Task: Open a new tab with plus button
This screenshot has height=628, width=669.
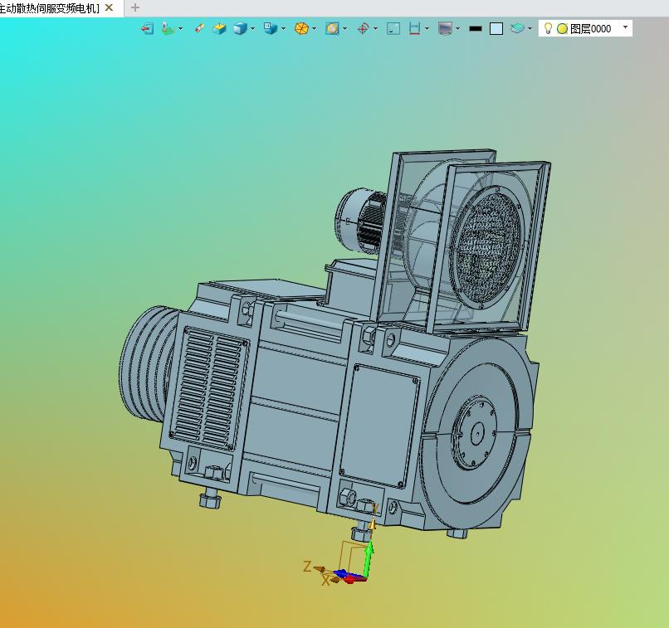Action: click(135, 7)
